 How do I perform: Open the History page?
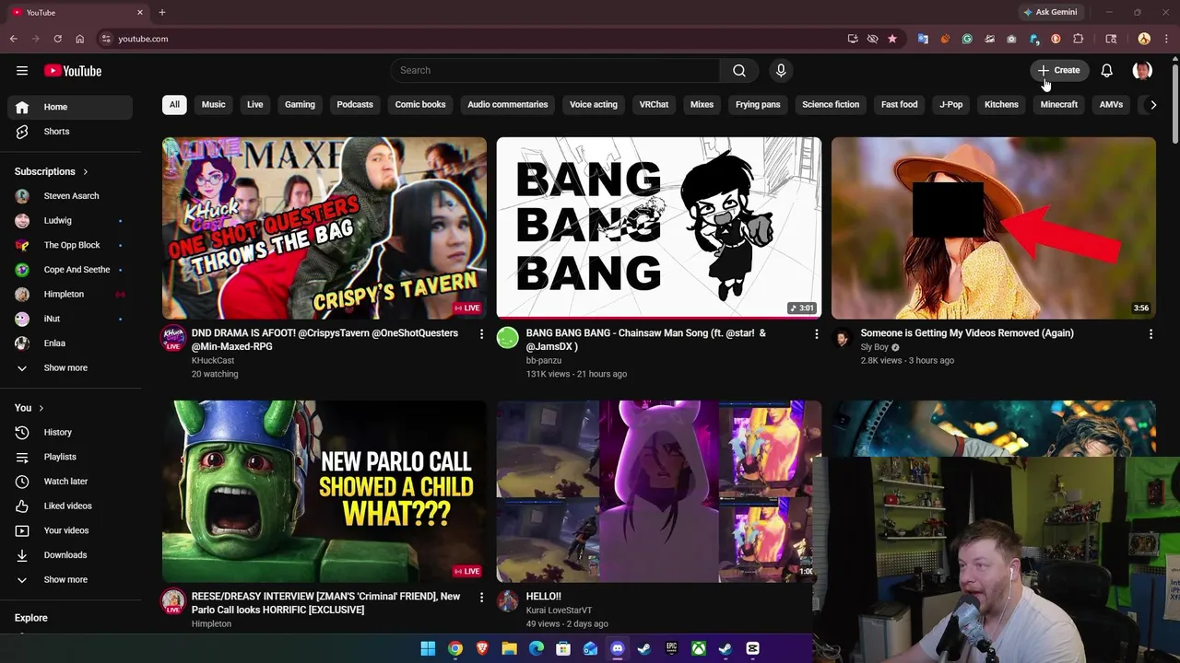click(x=70, y=432)
